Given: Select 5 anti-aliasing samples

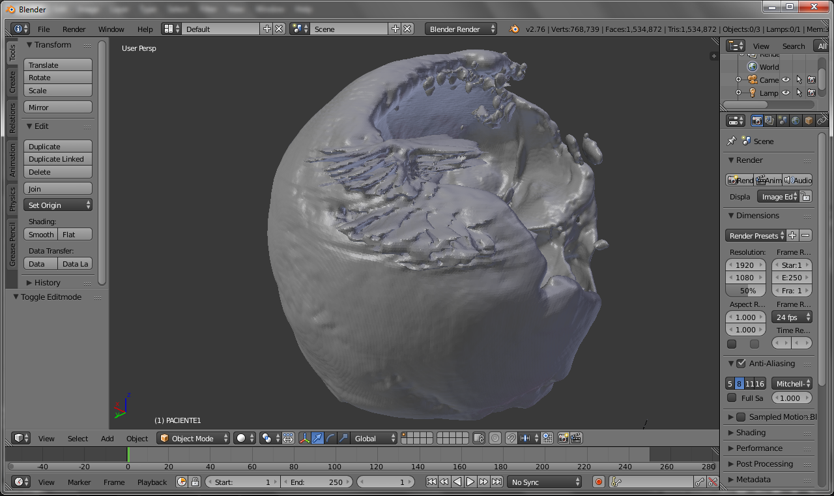Looking at the screenshot, I should pos(730,384).
